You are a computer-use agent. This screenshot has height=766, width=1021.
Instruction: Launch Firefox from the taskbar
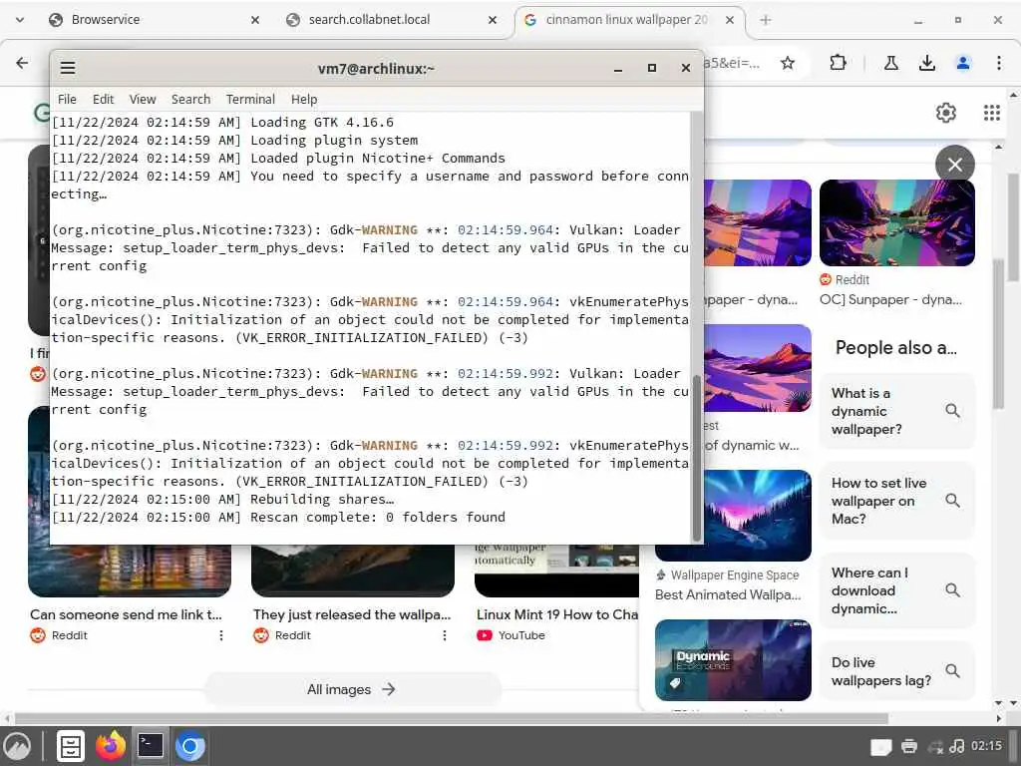(111, 746)
